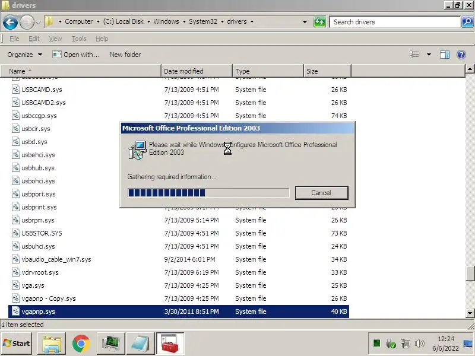Select the usbrpm.sys file name
The width and height of the screenshot is (475, 356).
(38, 220)
